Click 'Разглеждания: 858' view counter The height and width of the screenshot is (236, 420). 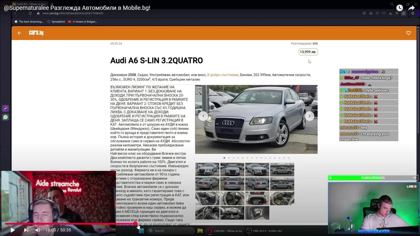point(304,44)
